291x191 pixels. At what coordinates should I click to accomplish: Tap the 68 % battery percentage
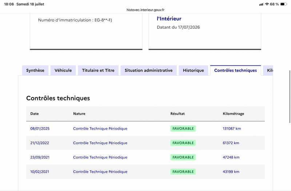pos(274,4)
